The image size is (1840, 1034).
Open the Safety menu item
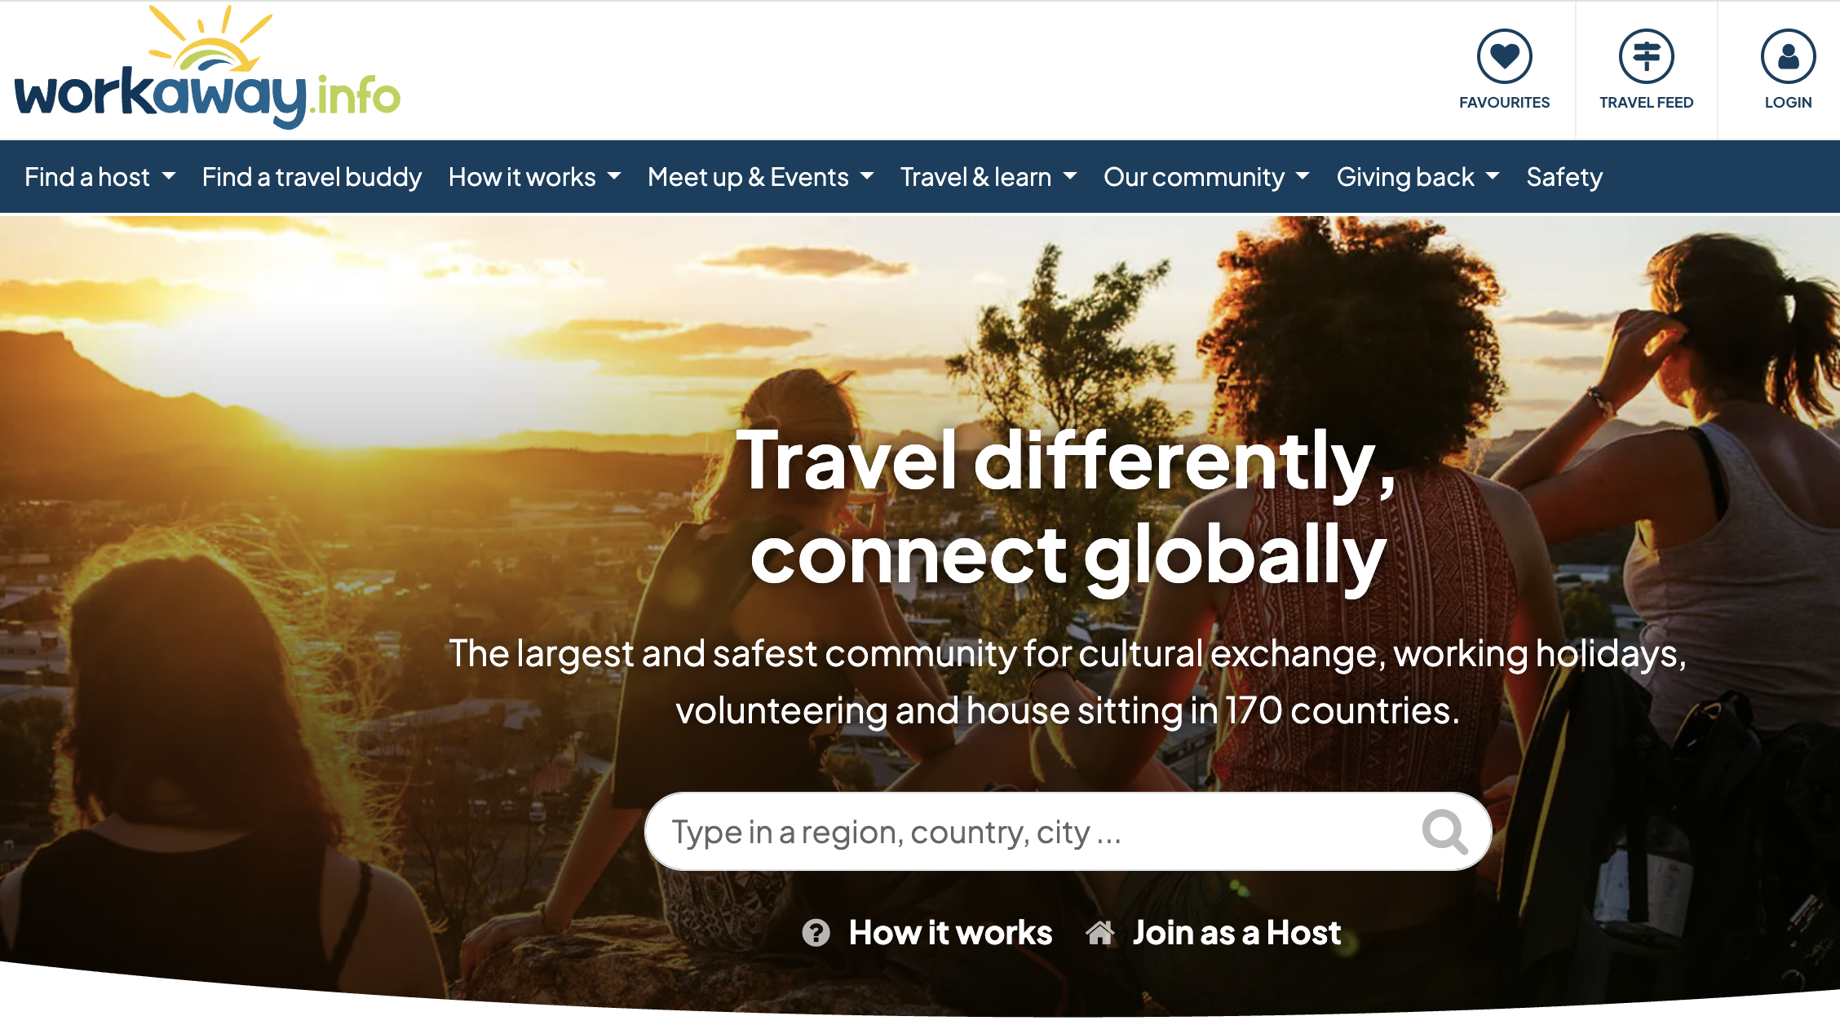pyautogui.click(x=1564, y=177)
